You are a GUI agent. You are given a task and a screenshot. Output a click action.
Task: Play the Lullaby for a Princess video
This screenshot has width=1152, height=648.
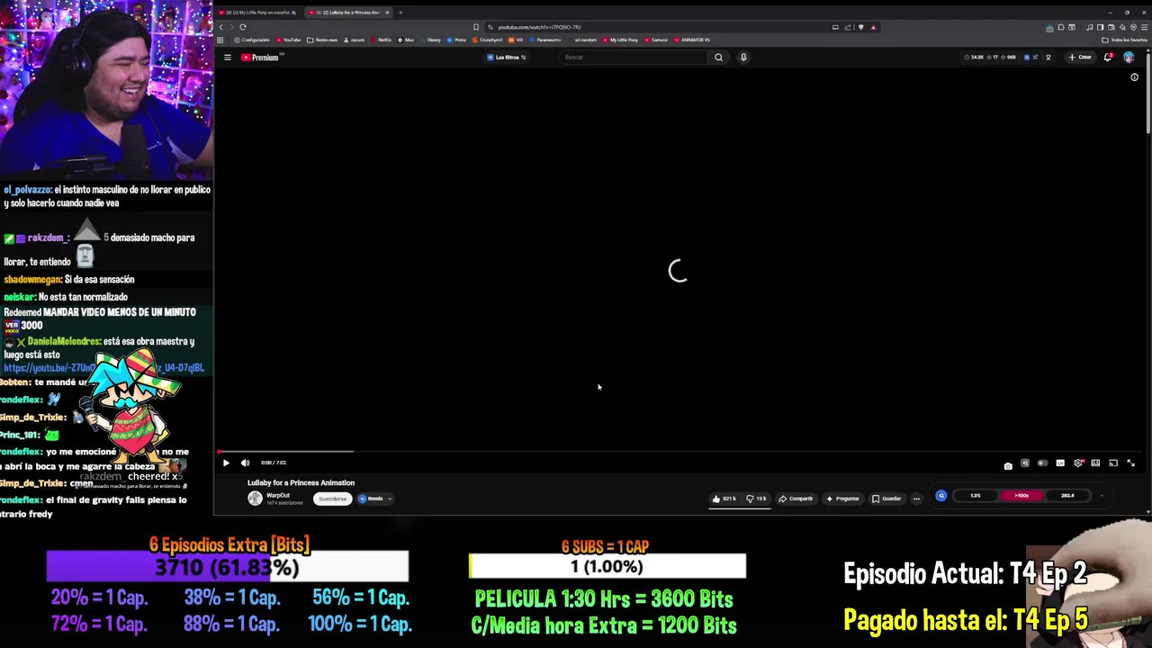click(226, 463)
